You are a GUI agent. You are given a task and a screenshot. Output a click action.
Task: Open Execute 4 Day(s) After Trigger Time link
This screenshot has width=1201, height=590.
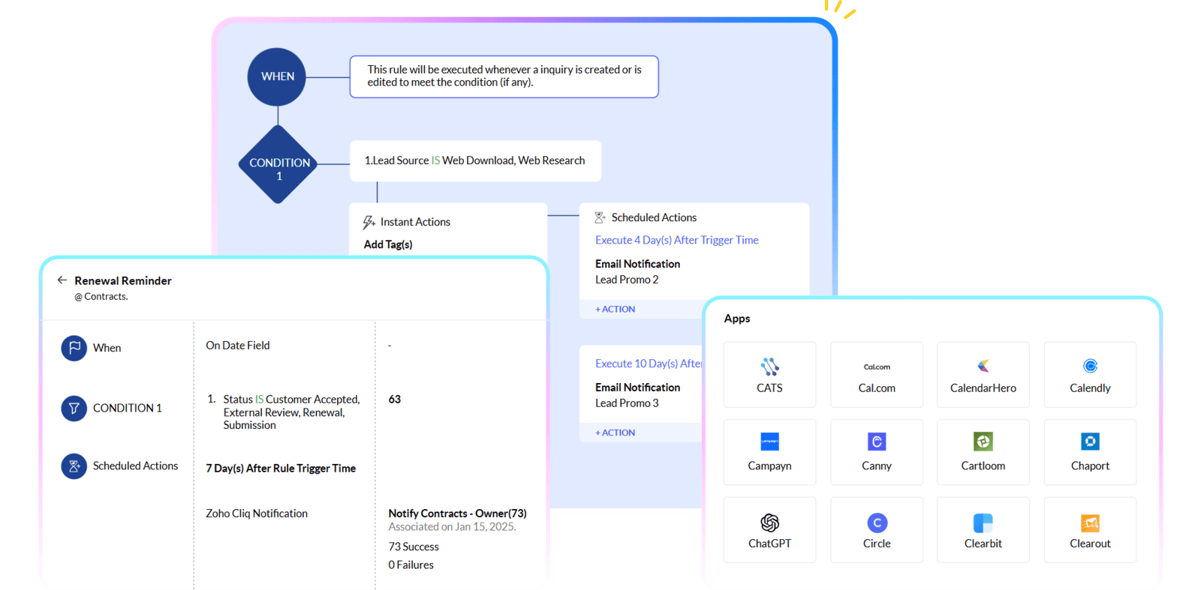pos(676,240)
